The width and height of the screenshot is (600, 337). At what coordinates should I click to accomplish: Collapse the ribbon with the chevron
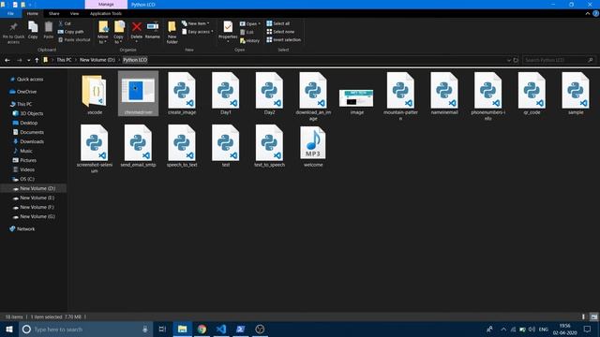tap(588, 13)
